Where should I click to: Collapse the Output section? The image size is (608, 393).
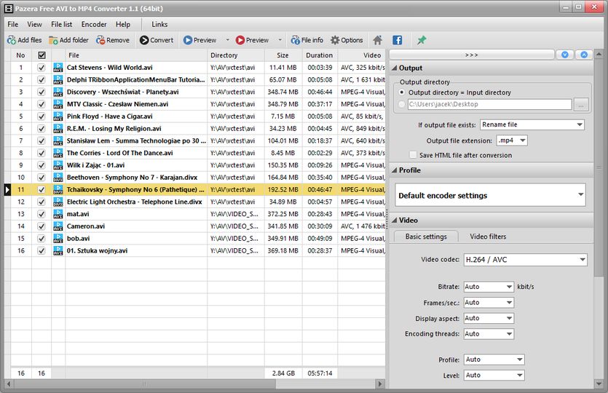point(395,68)
